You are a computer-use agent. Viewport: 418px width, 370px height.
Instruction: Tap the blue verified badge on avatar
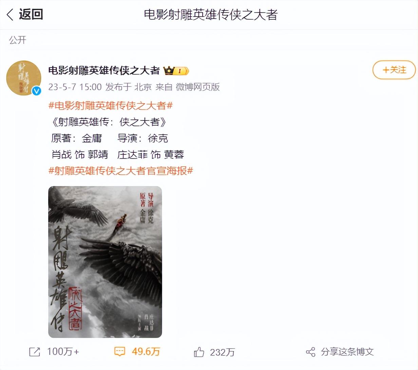36,91
